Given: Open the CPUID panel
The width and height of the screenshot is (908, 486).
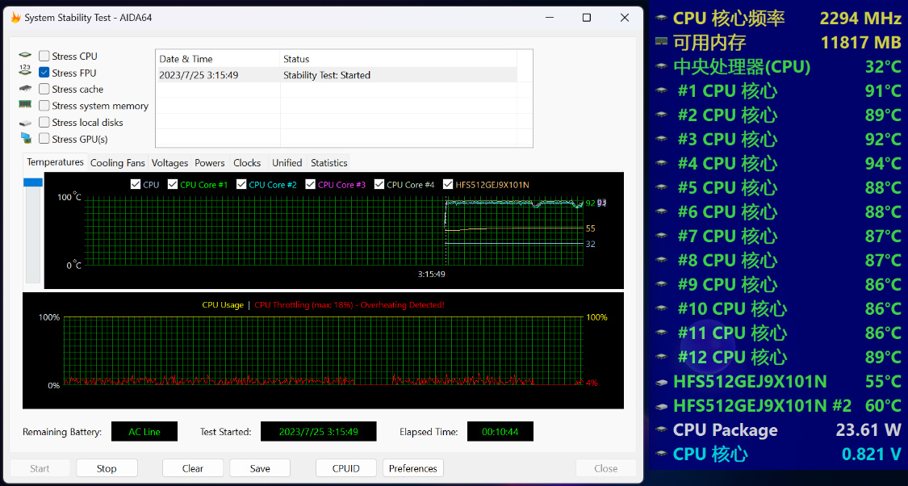Looking at the screenshot, I should pos(345,468).
